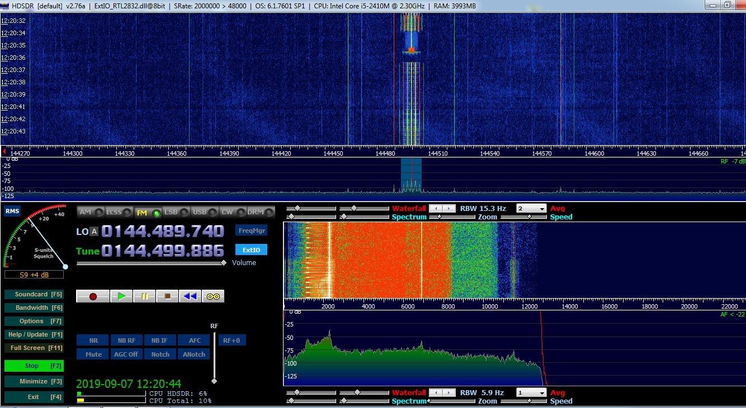Screen dimensions: 746x408
Task: Toggle the AGC Off button
Action: (x=126, y=354)
